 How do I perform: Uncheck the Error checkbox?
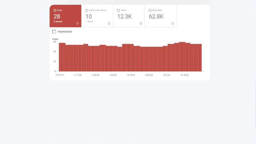coord(55,10)
